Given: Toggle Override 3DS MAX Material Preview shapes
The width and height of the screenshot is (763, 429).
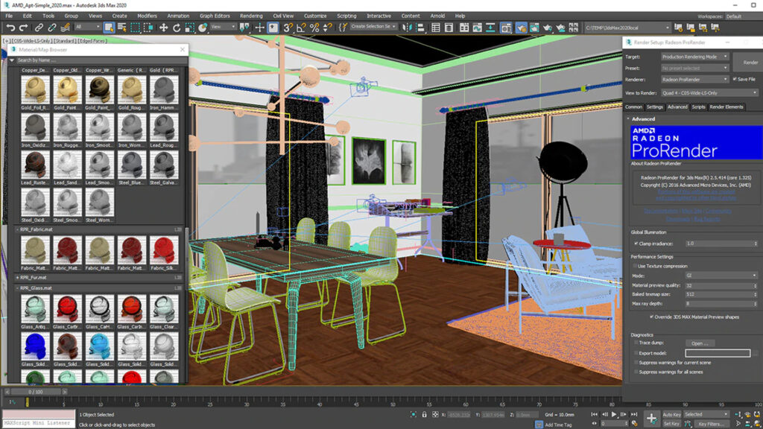Looking at the screenshot, I should pos(651,317).
